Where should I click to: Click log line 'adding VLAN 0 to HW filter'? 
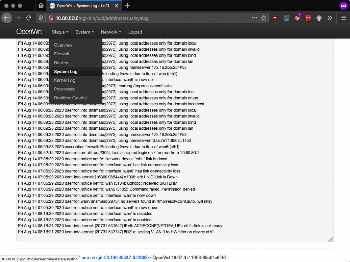pyautogui.click(x=116, y=232)
